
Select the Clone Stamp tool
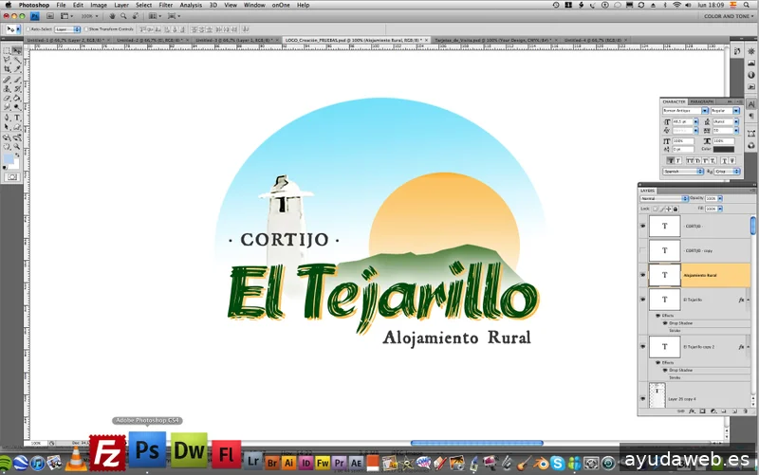(7, 89)
